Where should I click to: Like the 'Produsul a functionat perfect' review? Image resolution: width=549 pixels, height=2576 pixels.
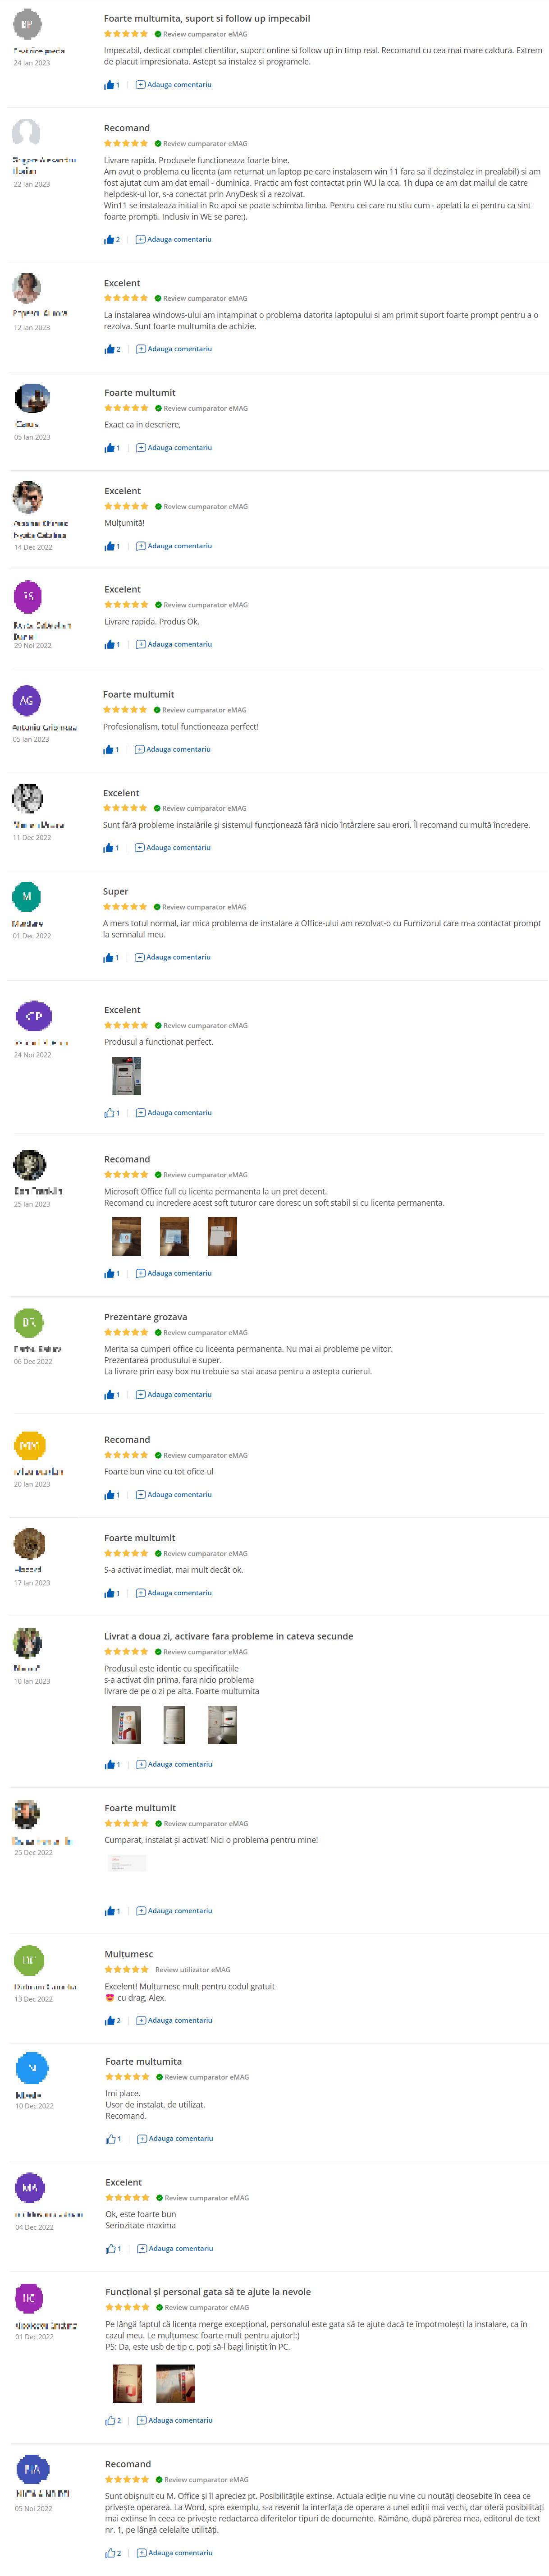click(x=109, y=1113)
